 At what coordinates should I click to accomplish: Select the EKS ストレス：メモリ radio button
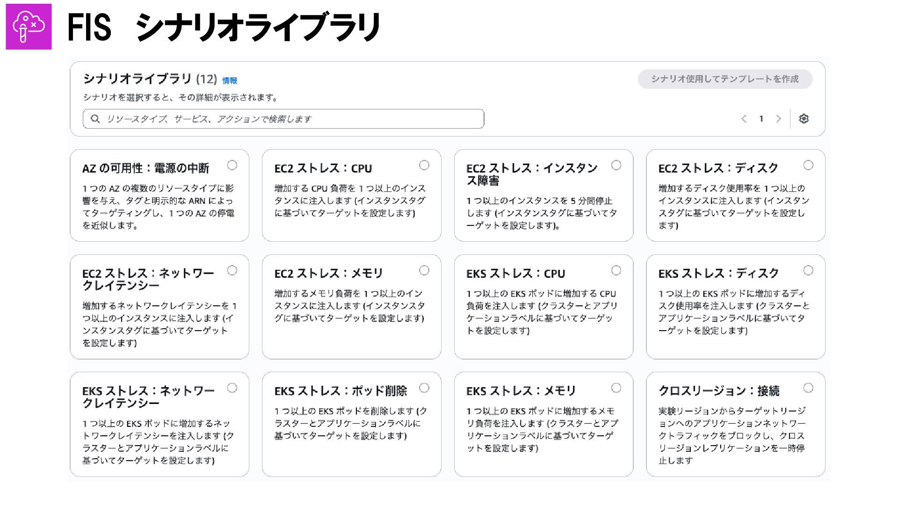[x=616, y=388]
